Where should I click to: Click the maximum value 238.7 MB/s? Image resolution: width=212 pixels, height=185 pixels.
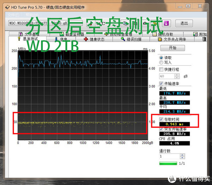point(175,102)
